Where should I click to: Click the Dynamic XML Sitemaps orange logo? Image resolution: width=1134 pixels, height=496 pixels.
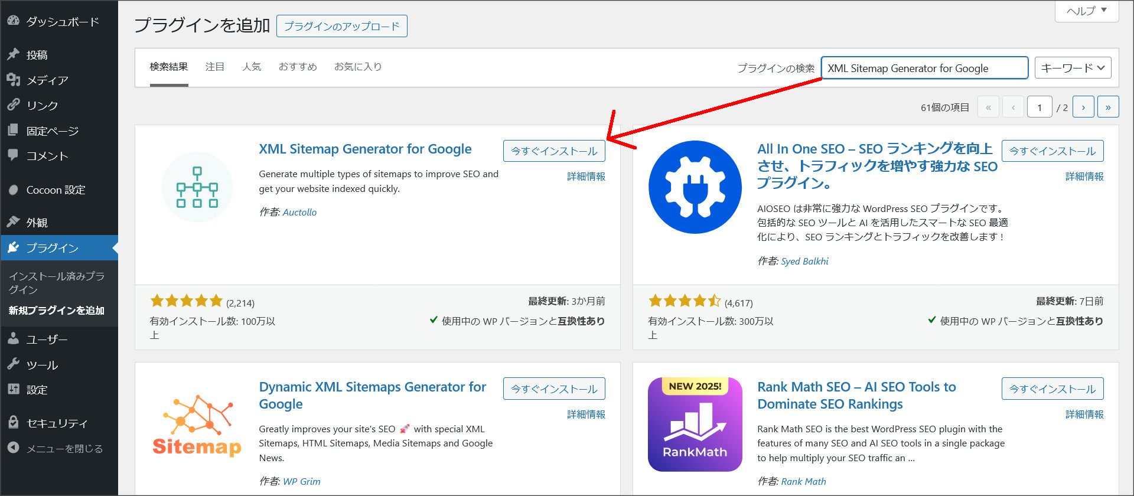point(197,425)
